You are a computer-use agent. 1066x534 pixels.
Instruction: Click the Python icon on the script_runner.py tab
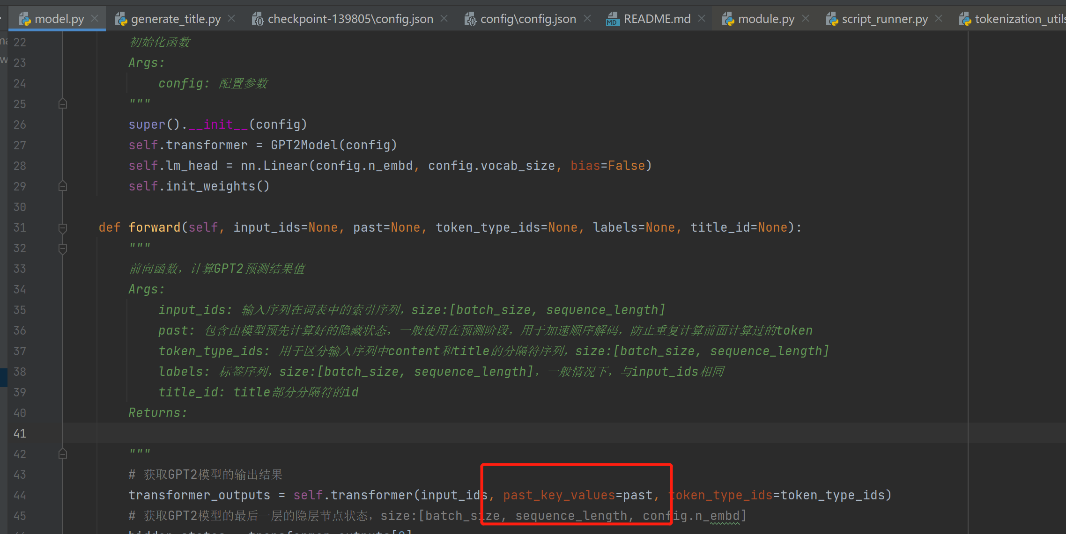tap(832, 19)
